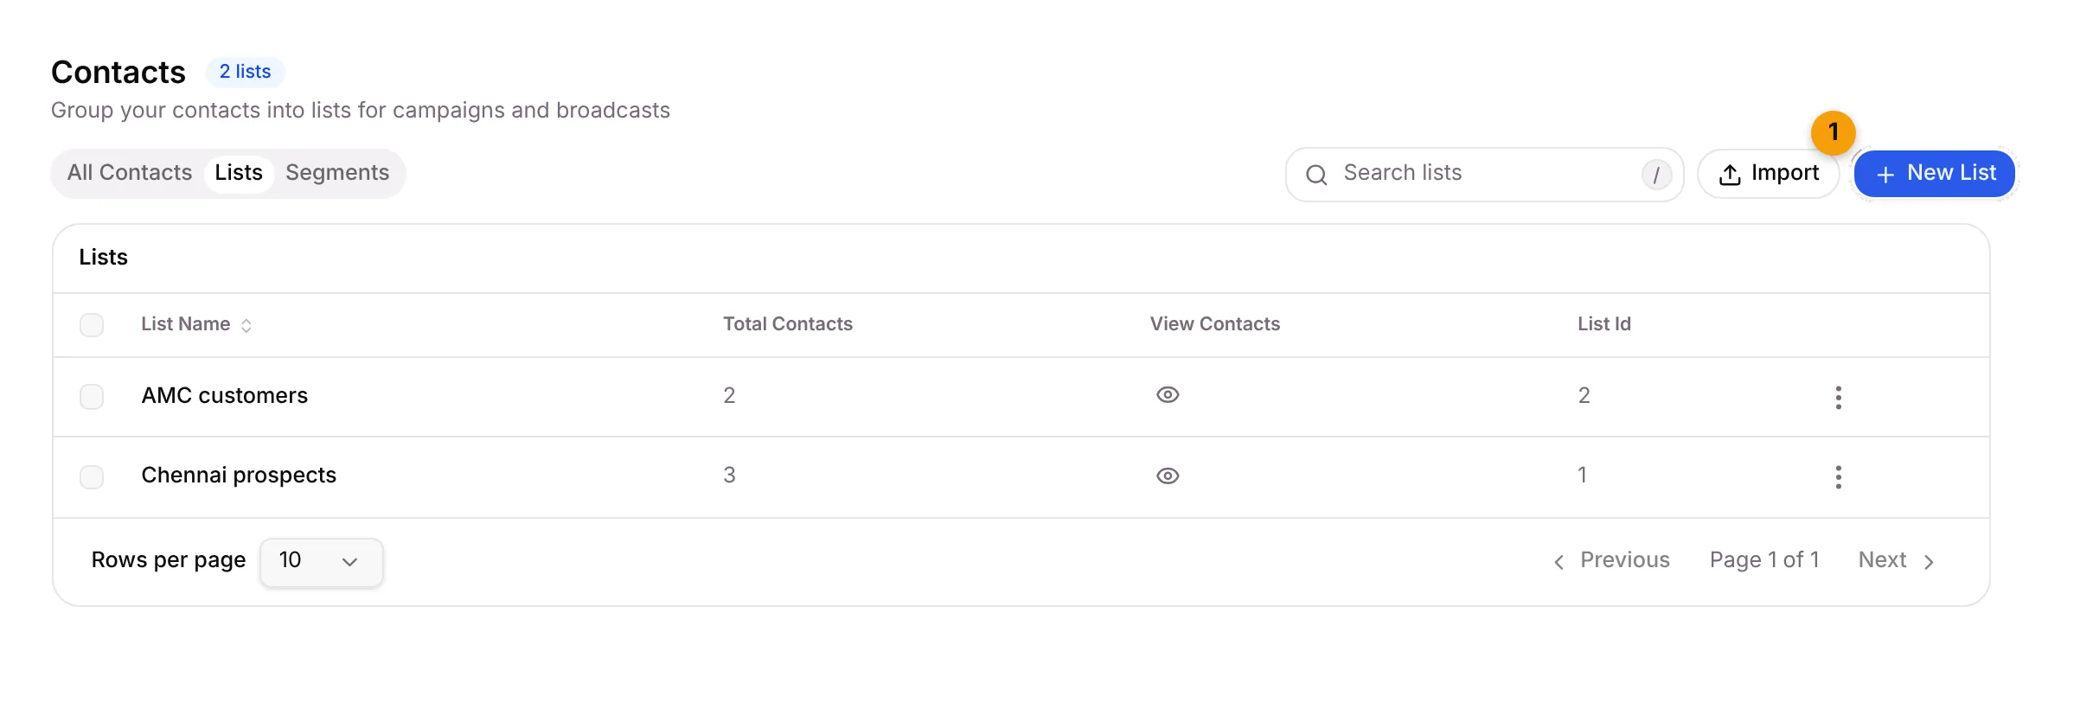This screenshot has width=2093, height=728.
Task: View contacts of Chennai prospects list
Action: tap(1168, 476)
